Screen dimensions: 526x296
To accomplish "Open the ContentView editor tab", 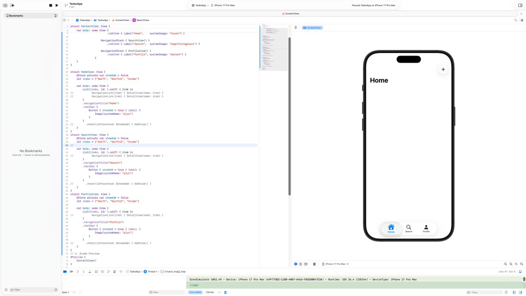I will click(291, 14).
